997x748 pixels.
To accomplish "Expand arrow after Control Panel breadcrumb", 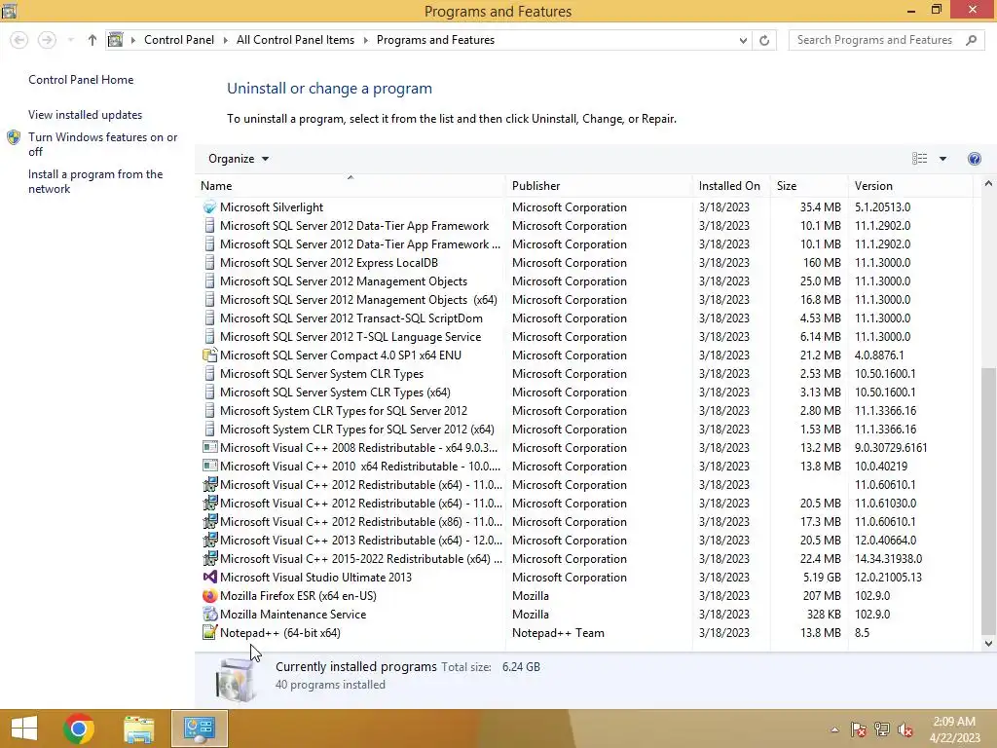I will 225,40.
